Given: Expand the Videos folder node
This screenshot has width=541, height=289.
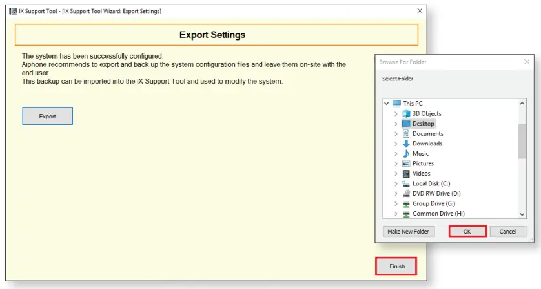Looking at the screenshot, I should (396, 173).
